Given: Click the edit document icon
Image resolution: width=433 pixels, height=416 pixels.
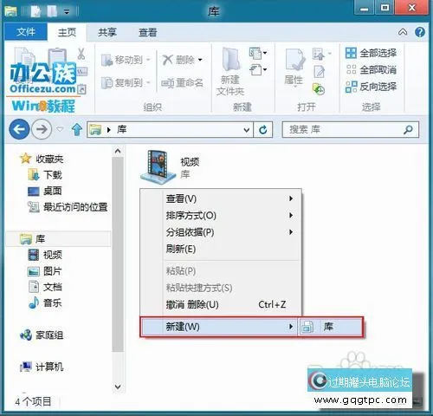Looking at the screenshot, I should (x=319, y=72).
